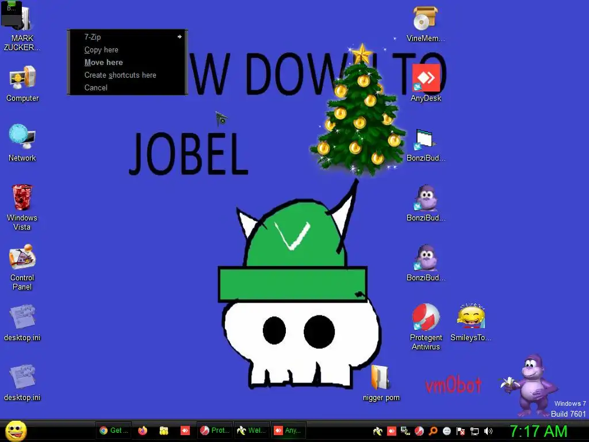This screenshot has height=442, width=589.
Task: Choose Create shortcuts here
Action: [x=127, y=75]
